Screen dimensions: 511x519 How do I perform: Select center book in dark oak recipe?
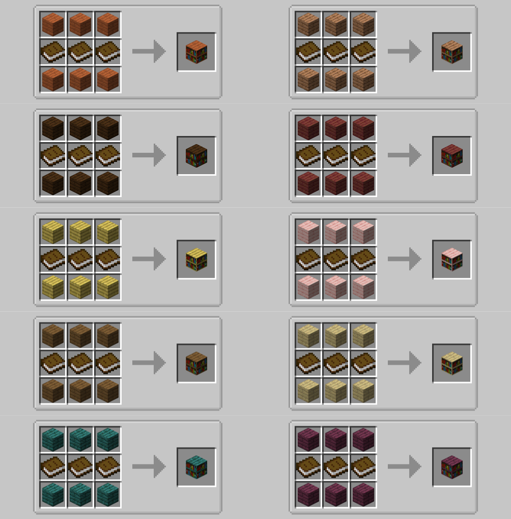pyautogui.click(x=80, y=155)
